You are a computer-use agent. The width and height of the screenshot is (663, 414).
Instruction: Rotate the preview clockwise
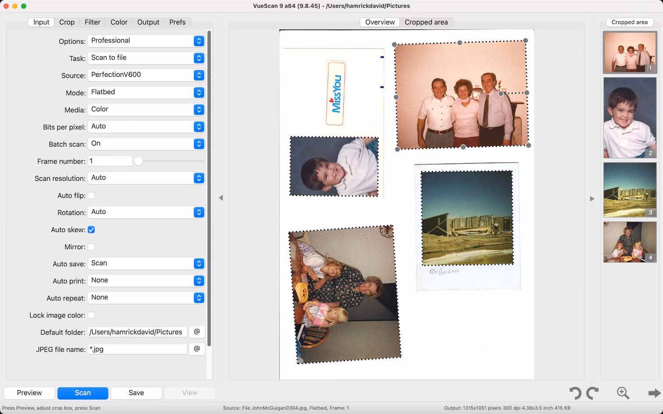tap(593, 393)
